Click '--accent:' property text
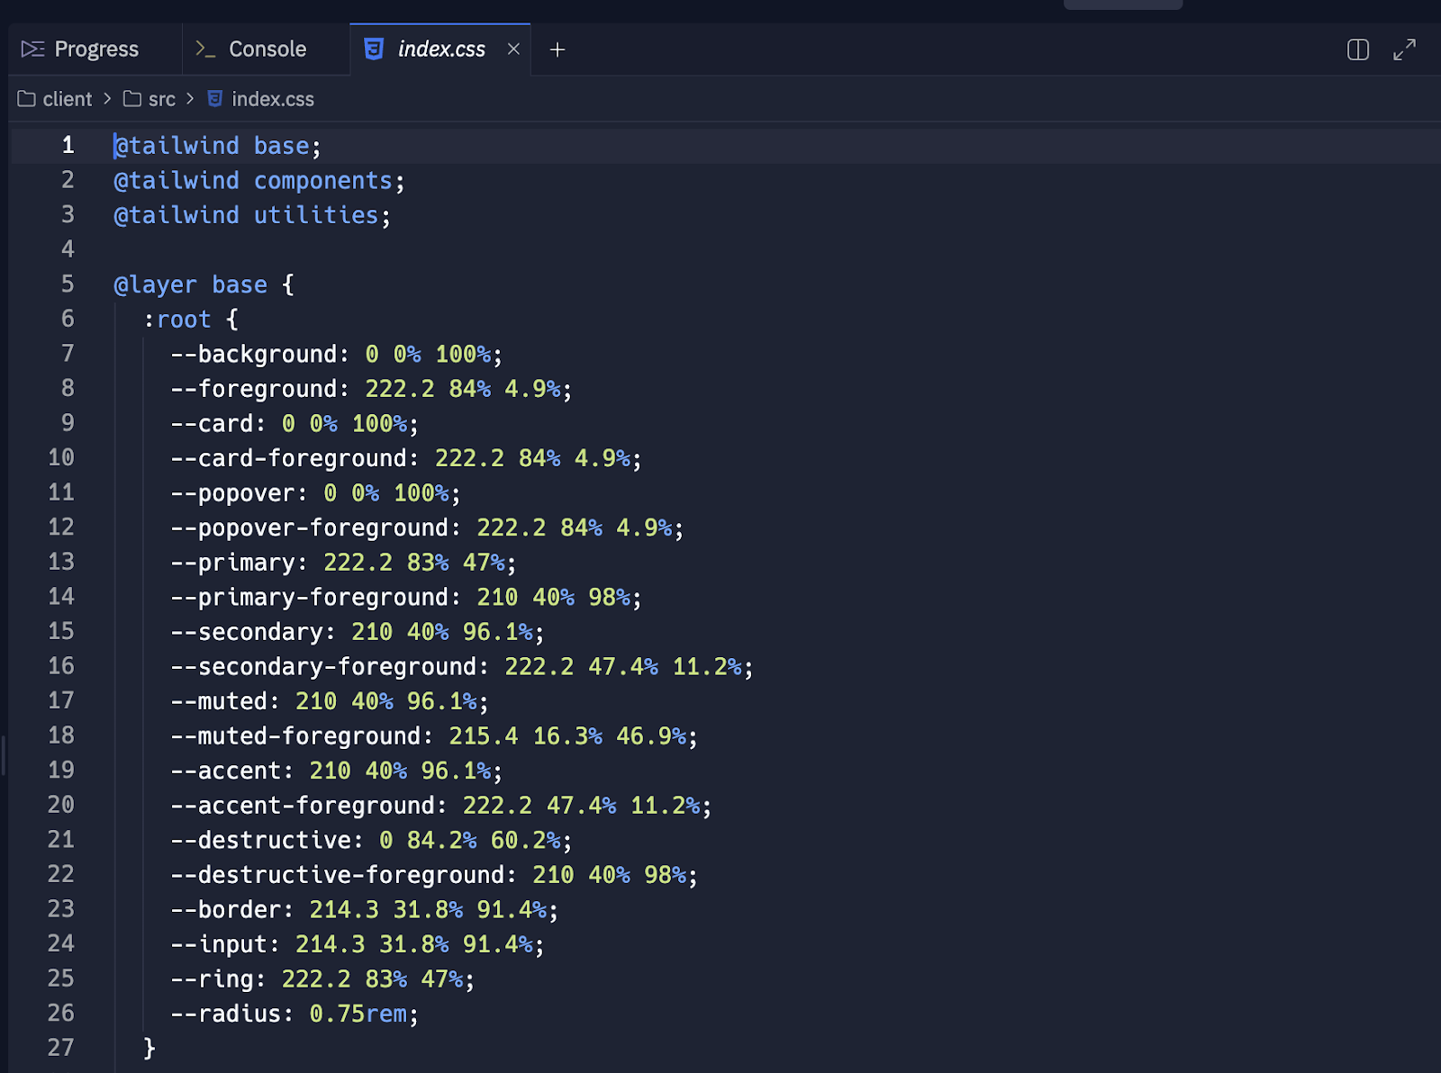Viewport: 1441px width, 1073px height. pos(232,771)
